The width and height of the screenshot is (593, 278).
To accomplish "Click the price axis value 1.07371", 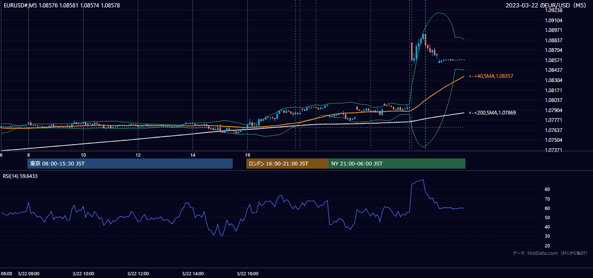I will tap(554, 150).
